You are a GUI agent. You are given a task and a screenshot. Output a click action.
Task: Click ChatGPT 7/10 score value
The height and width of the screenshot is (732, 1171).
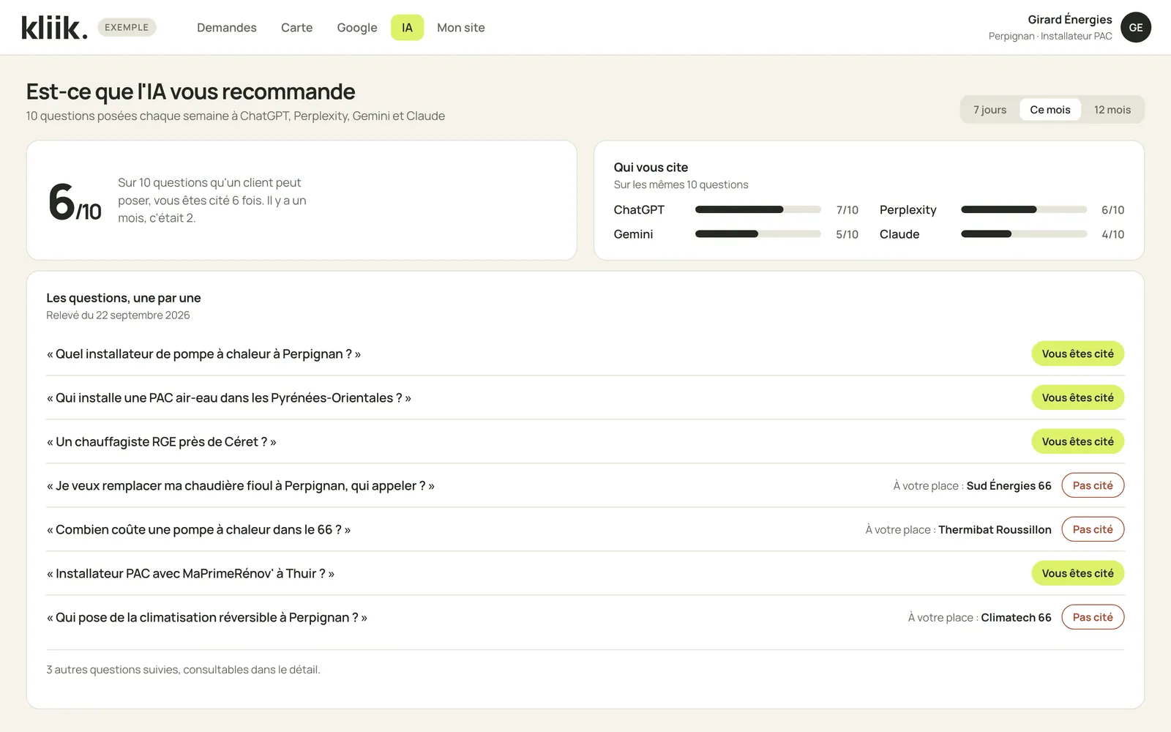(848, 210)
